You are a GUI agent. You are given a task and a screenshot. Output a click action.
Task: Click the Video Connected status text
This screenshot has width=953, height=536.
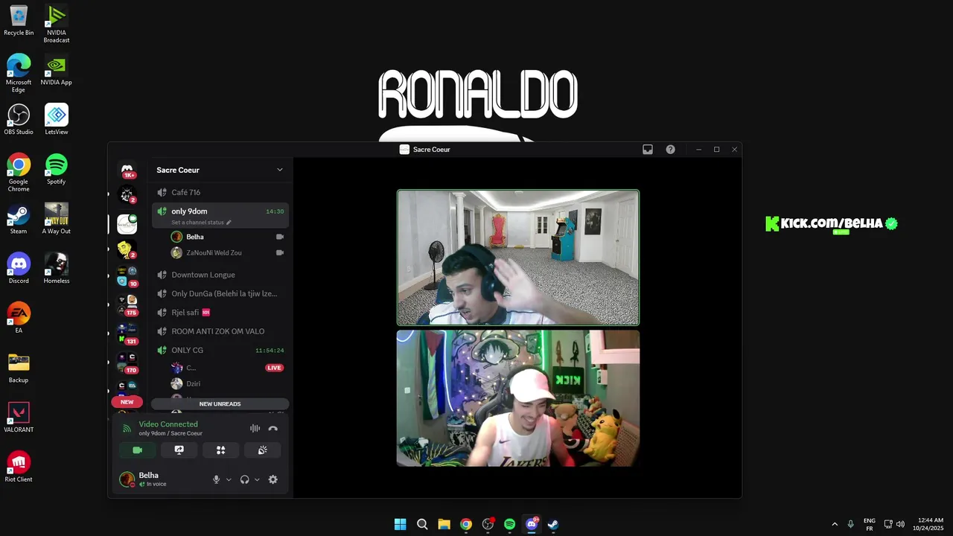[x=168, y=424]
